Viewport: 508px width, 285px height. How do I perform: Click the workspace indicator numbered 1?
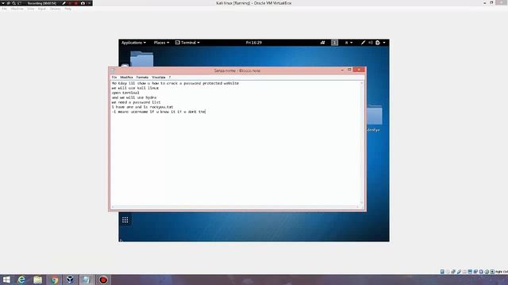(x=334, y=43)
